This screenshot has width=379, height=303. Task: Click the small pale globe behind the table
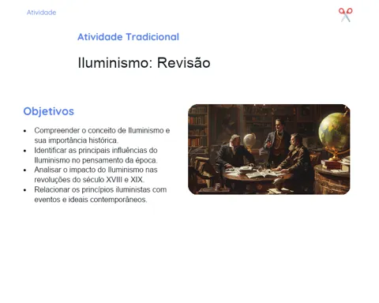(x=250, y=140)
